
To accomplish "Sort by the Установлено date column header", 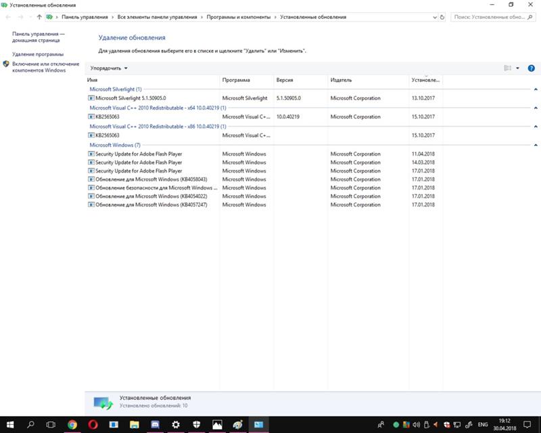I will pyautogui.click(x=425, y=80).
